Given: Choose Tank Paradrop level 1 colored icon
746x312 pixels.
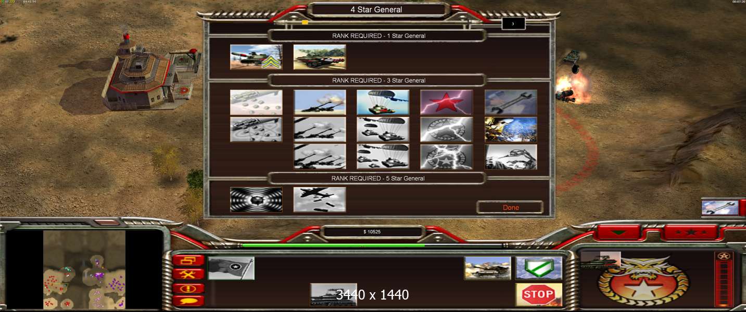Looking at the screenshot, I should pyautogui.click(x=383, y=102).
